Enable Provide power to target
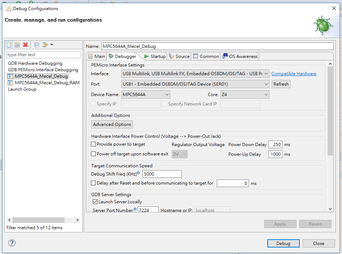 coord(93,144)
